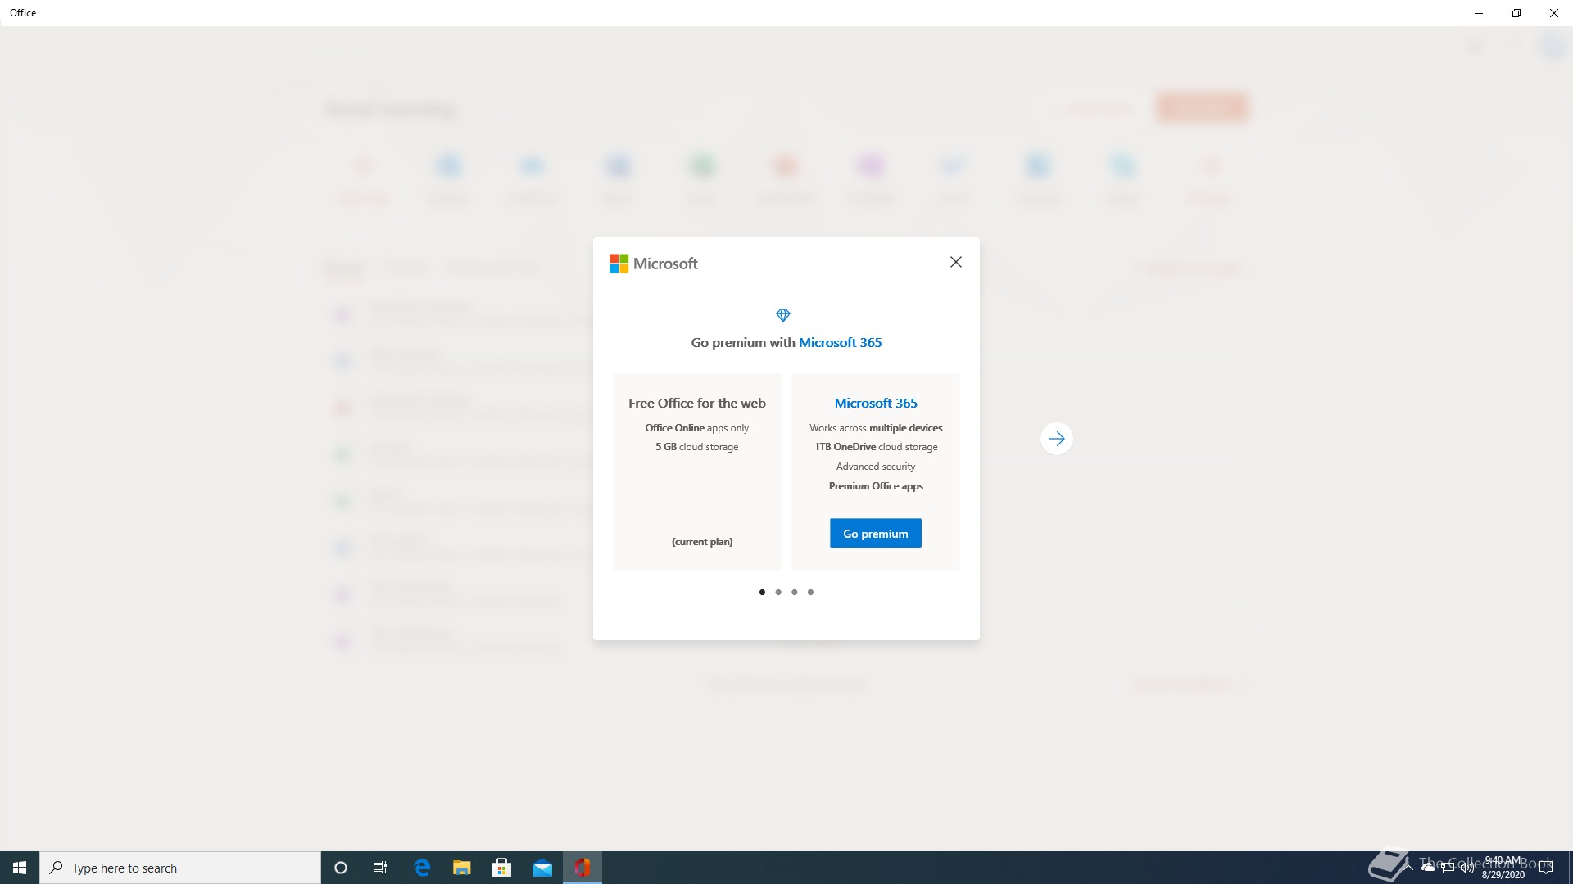The width and height of the screenshot is (1573, 884).
Task: Open Microsoft Store from the taskbar
Action: [x=501, y=868]
